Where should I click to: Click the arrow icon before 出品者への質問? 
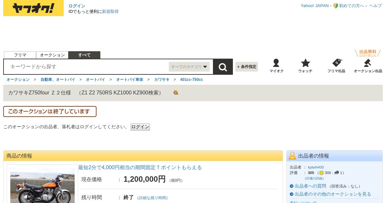coord(291,186)
